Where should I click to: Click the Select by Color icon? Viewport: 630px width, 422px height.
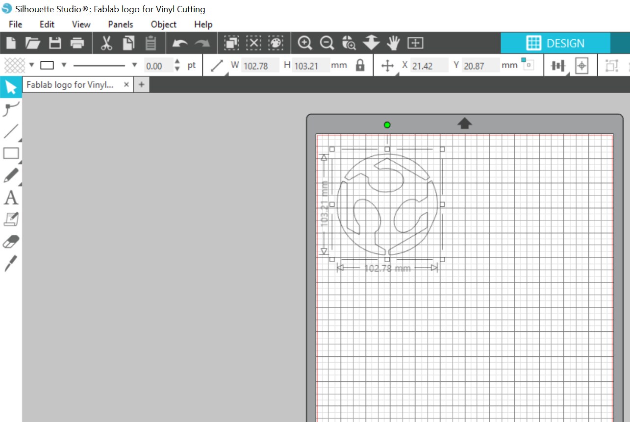(276, 43)
